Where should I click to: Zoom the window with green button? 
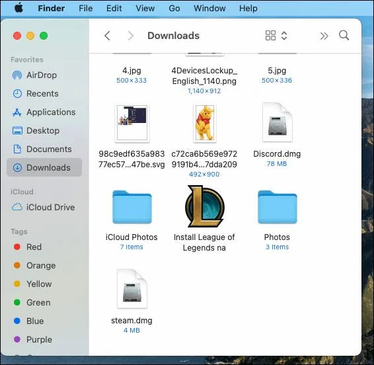[44, 36]
